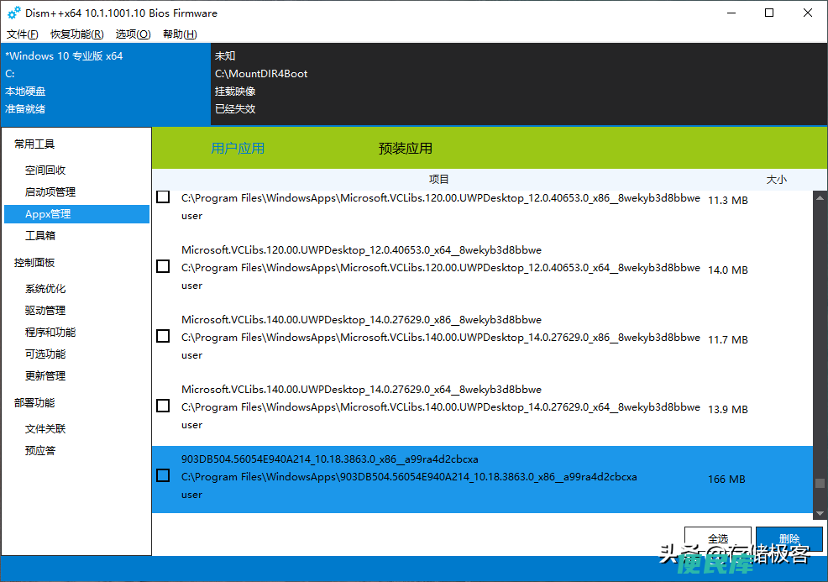The width and height of the screenshot is (828, 582).
Task: Check the VCLibs.120.00 x86 package checkbox
Action: [x=163, y=197]
